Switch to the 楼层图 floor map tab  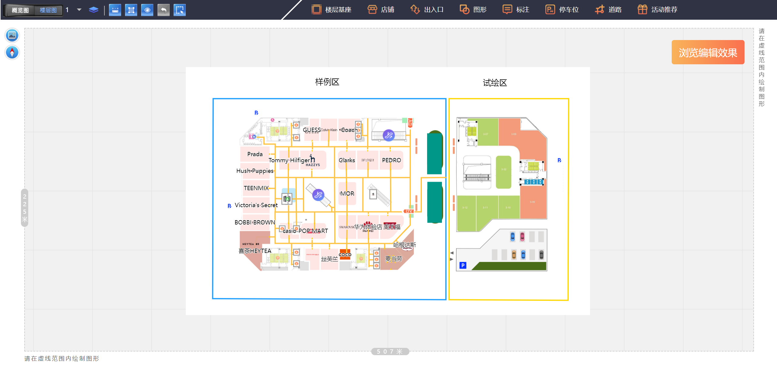pyautogui.click(x=48, y=10)
